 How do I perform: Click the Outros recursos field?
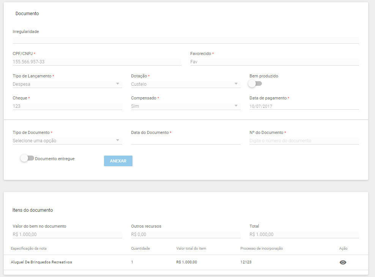click(186, 235)
